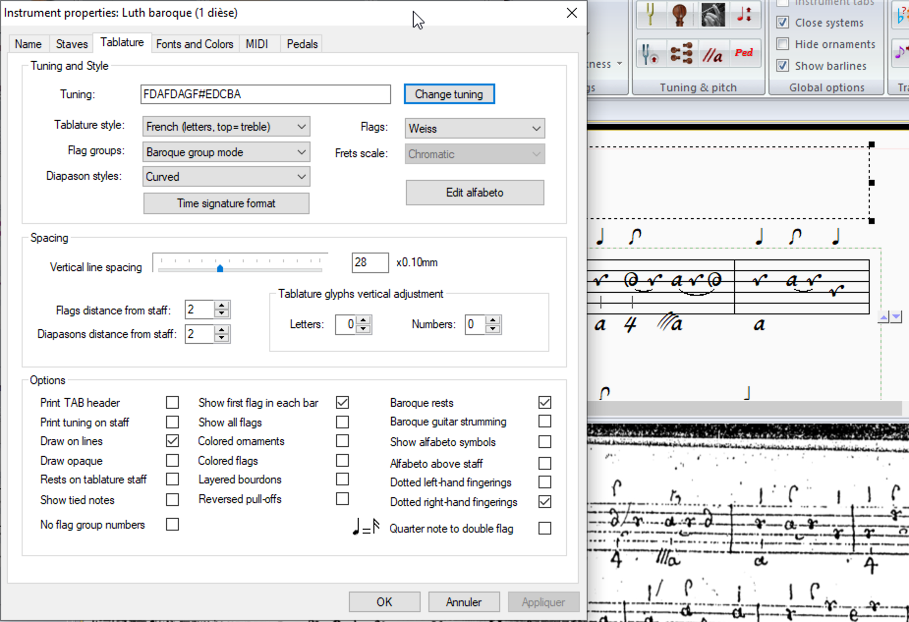Click the Edit alfabeto button
909x622 pixels.
pos(475,193)
